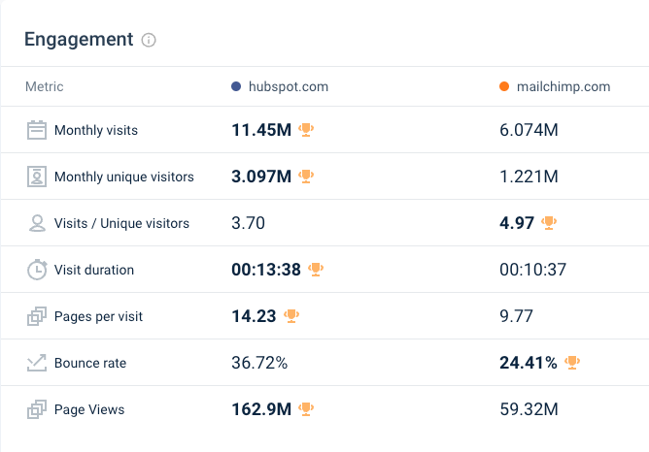Click the stacked pages icon for Page Views
The image size is (649, 452).
(x=37, y=409)
